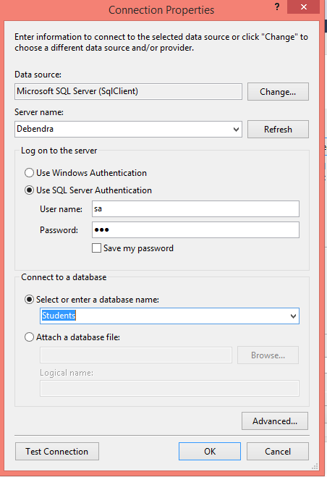Choose Attach a database file option

pos(29,337)
